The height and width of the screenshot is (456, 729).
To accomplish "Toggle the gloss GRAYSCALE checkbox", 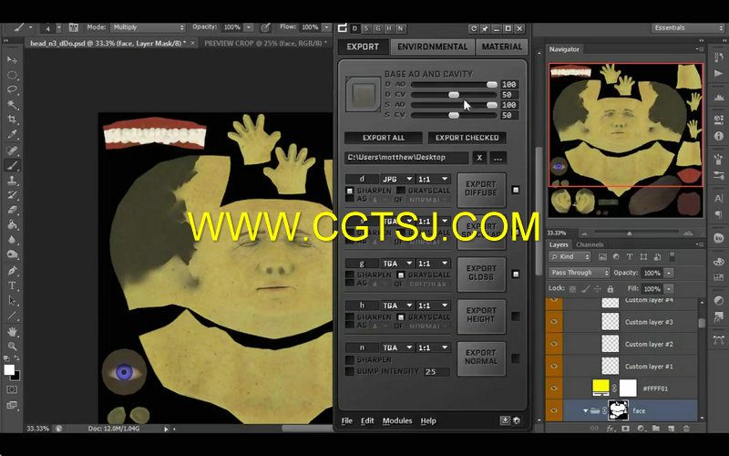I will 401,275.
